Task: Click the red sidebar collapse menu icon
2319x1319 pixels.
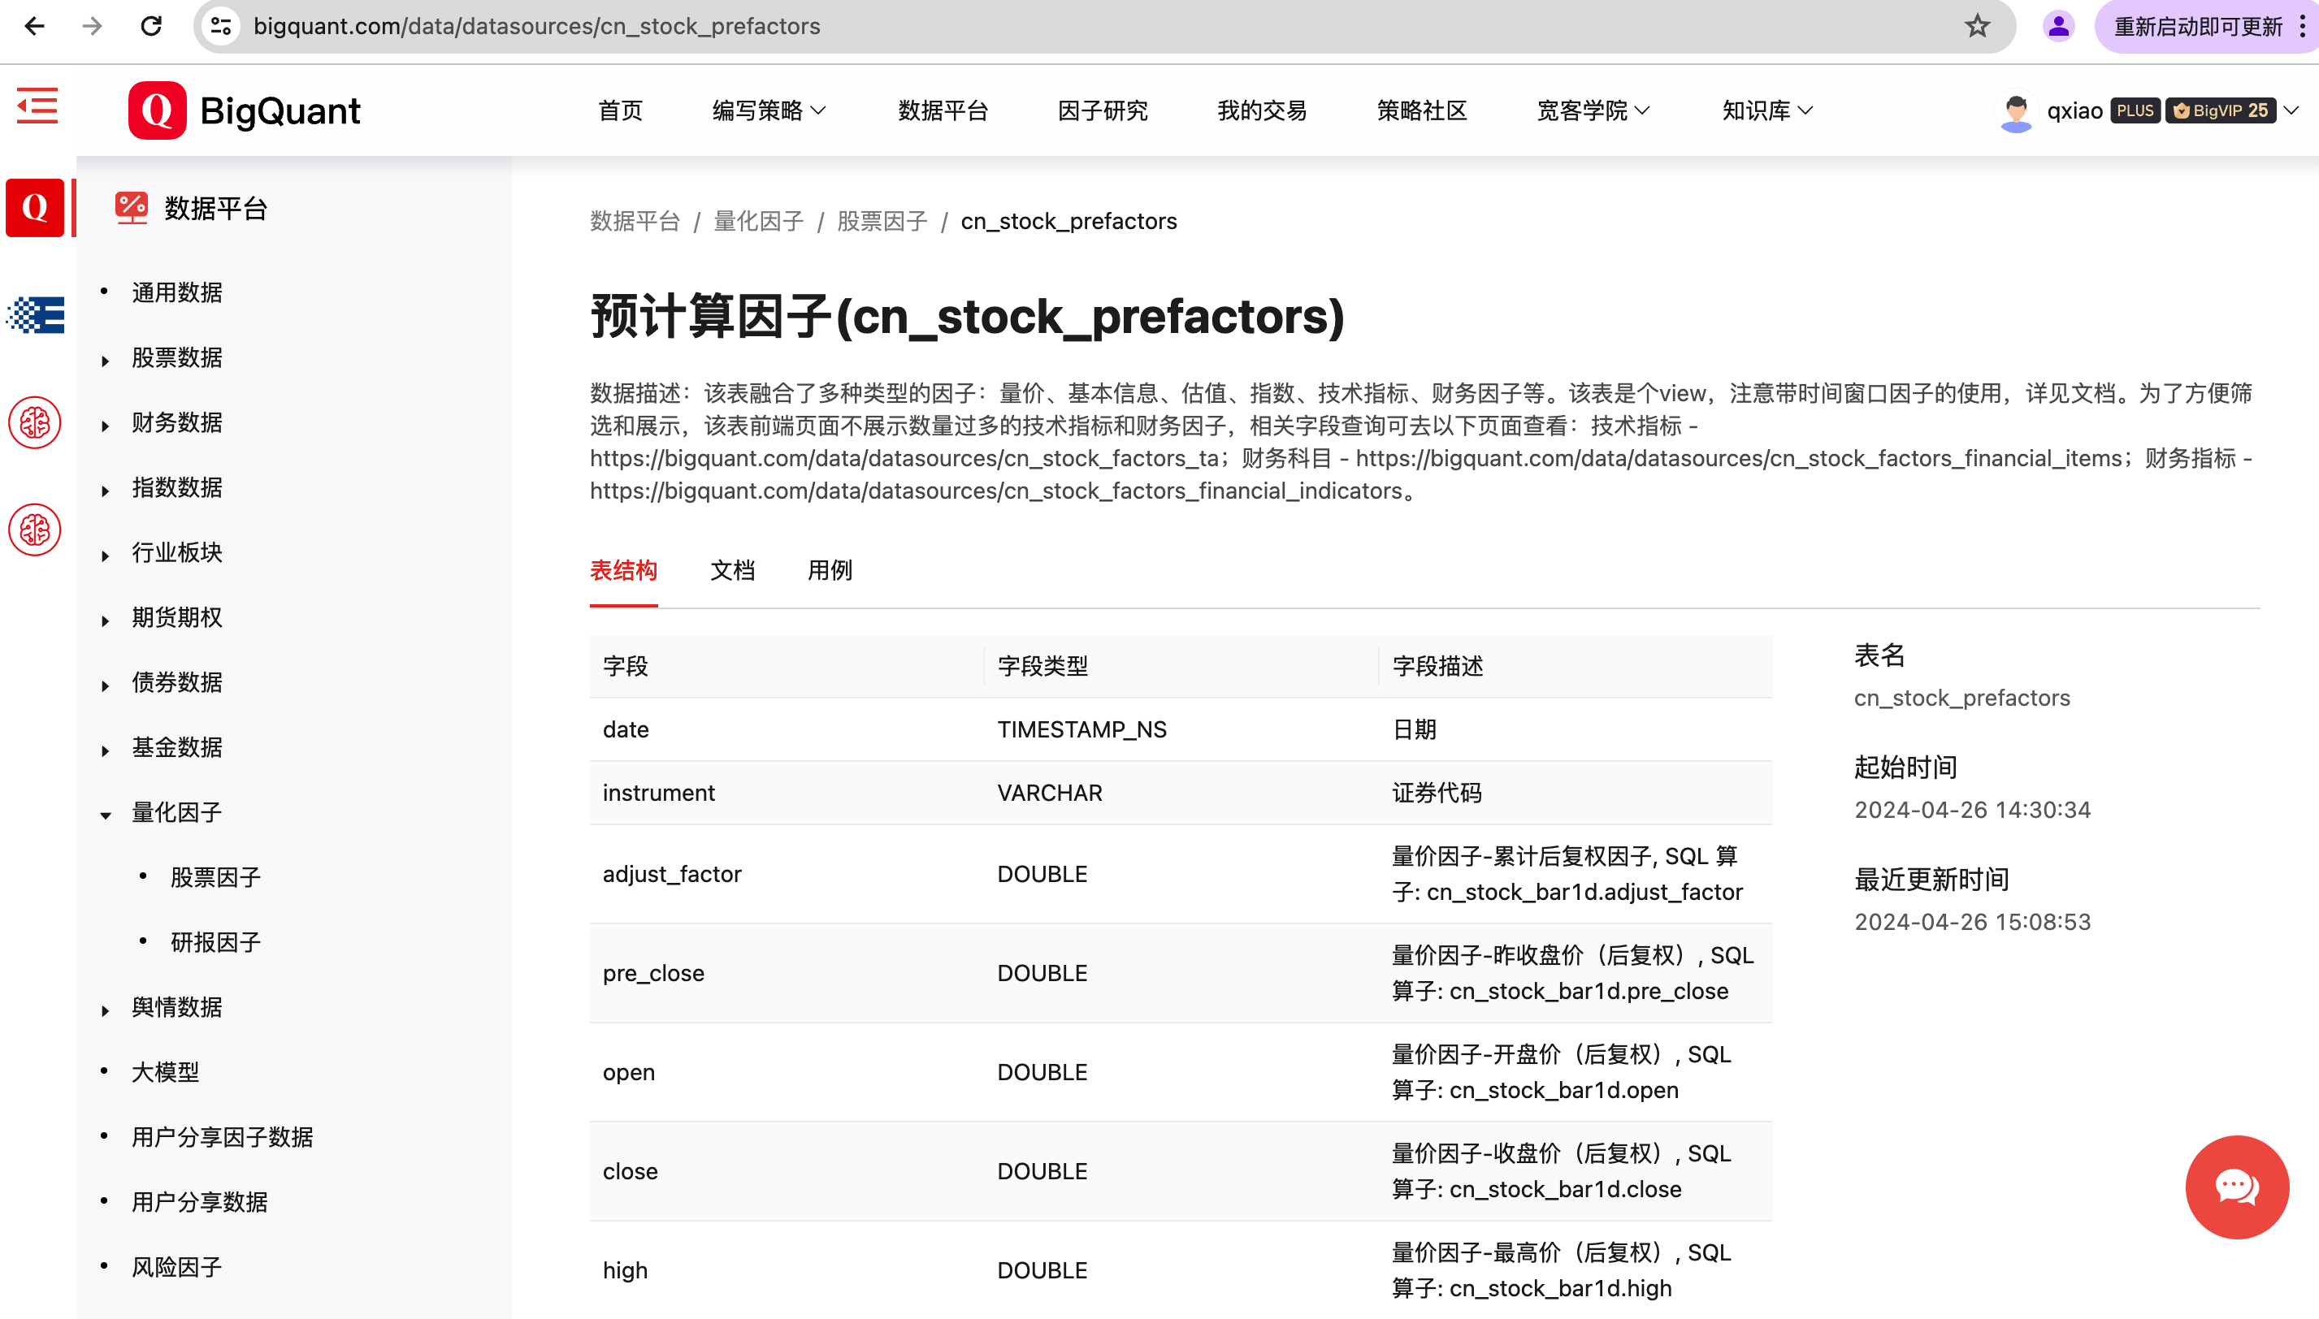Action: pos(37,107)
